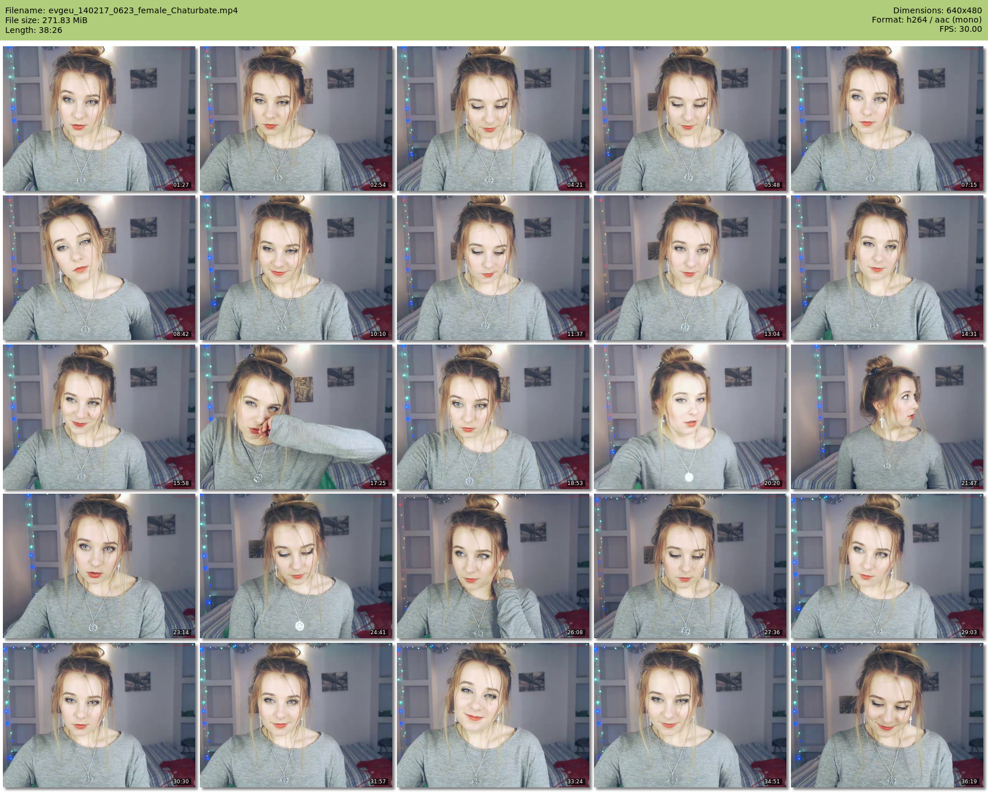The height and width of the screenshot is (792, 988).
Task: Click the thumbnail timestamped 20:20
Action: 690,417
